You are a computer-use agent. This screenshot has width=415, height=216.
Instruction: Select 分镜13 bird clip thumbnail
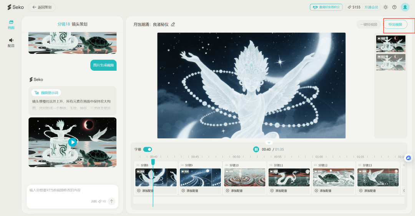tap(378, 177)
